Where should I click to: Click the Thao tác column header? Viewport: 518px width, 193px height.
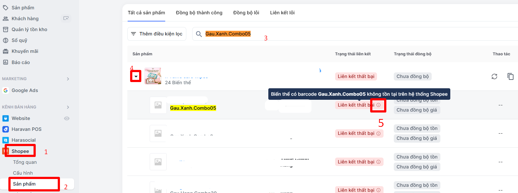click(x=502, y=54)
